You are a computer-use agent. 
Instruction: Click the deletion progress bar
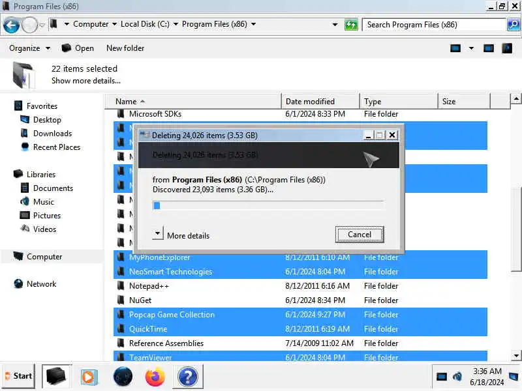pos(268,205)
